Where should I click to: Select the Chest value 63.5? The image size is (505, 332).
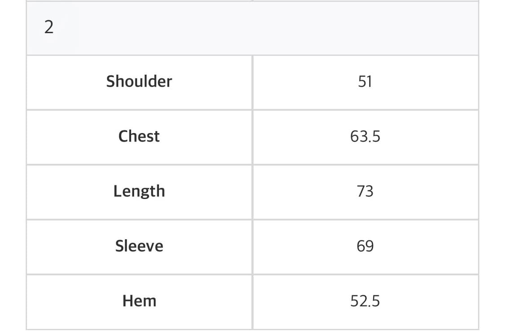pyautogui.click(x=365, y=137)
